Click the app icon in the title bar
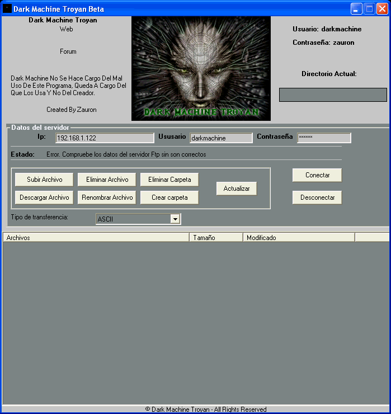391x414 pixels. tap(7, 9)
